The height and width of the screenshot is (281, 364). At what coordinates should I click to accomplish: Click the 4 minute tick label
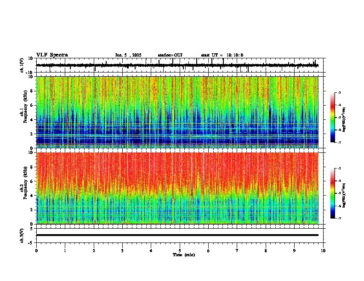(x=151, y=251)
